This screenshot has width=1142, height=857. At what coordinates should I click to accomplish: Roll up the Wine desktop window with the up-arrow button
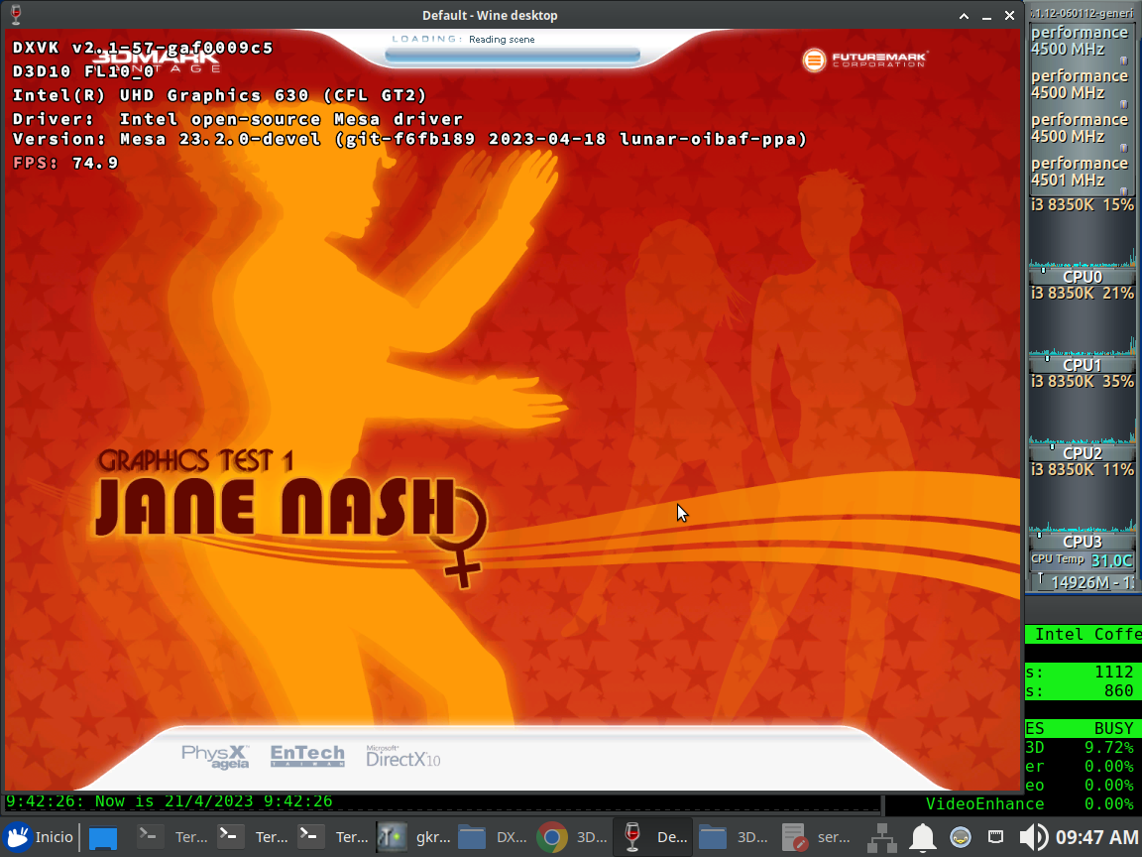964,15
